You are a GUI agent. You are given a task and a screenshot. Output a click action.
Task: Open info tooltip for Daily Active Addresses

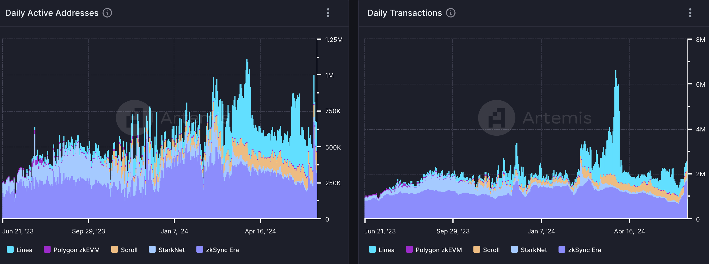click(x=107, y=13)
